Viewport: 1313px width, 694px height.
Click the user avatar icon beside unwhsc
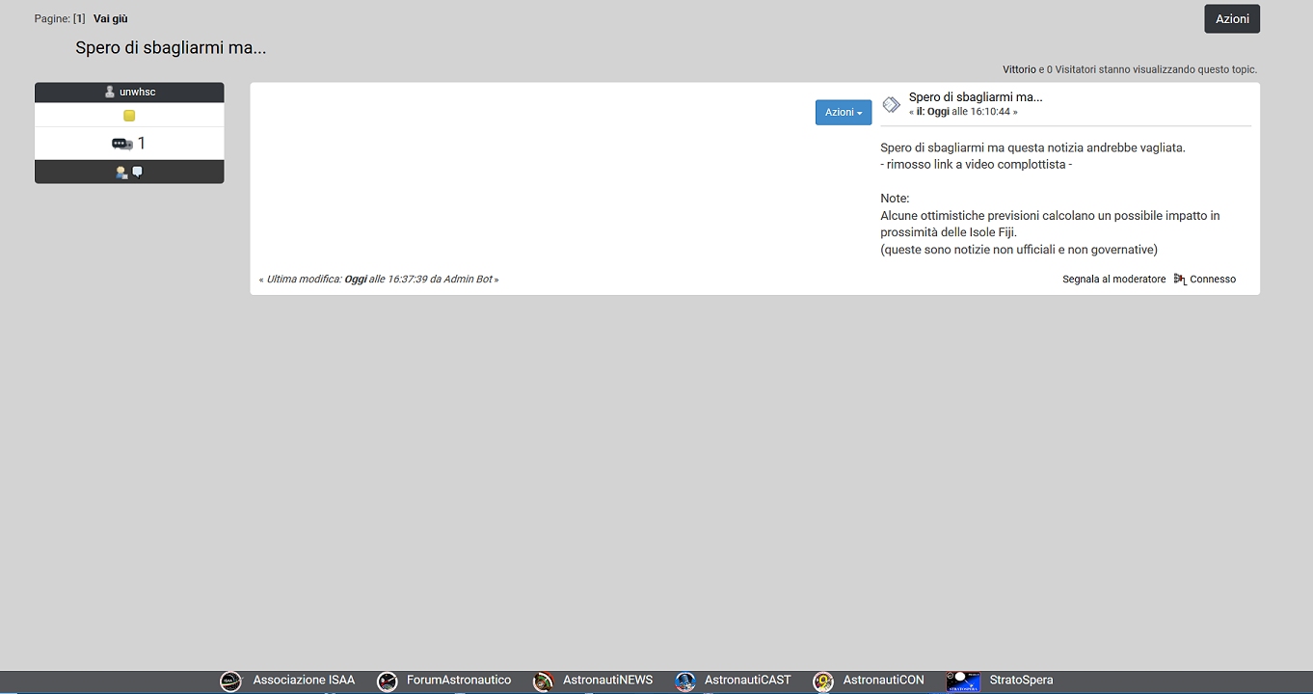pyautogui.click(x=110, y=92)
